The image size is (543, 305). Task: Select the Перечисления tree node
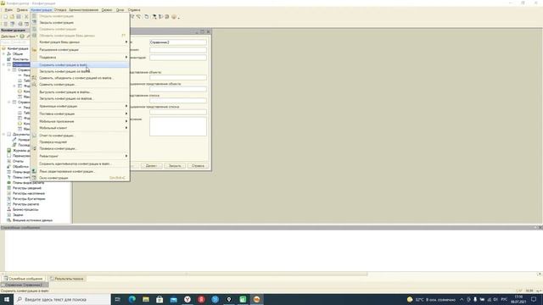pyautogui.click(x=21, y=156)
